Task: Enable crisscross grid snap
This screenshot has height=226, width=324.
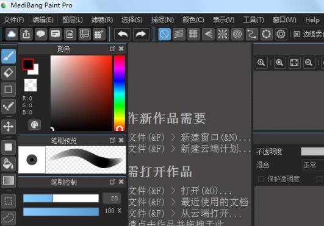Action: click(x=193, y=34)
